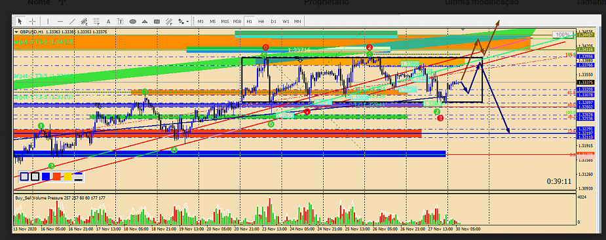Pick the yellow color swatch
This screenshot has height=240, width=606.
coord(67,177)
